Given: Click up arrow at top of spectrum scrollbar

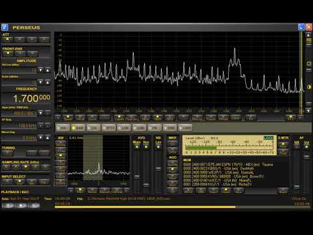Looking at the screenshot, I should point(308,35).
